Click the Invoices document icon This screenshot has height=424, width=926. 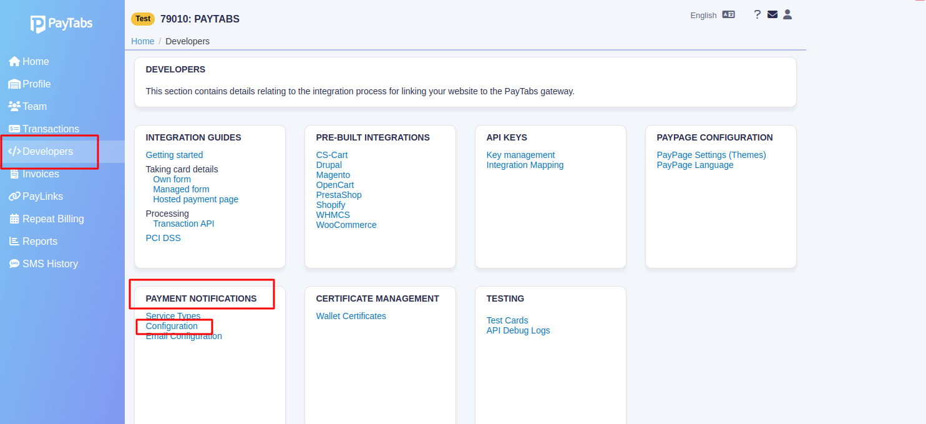point(14,174)
